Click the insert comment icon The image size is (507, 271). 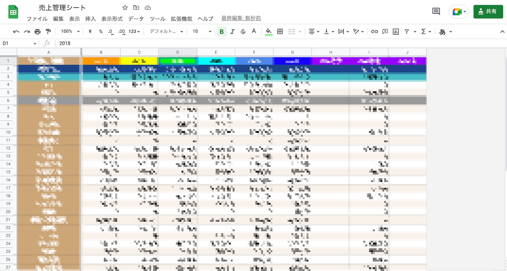(x=385, y=32)
